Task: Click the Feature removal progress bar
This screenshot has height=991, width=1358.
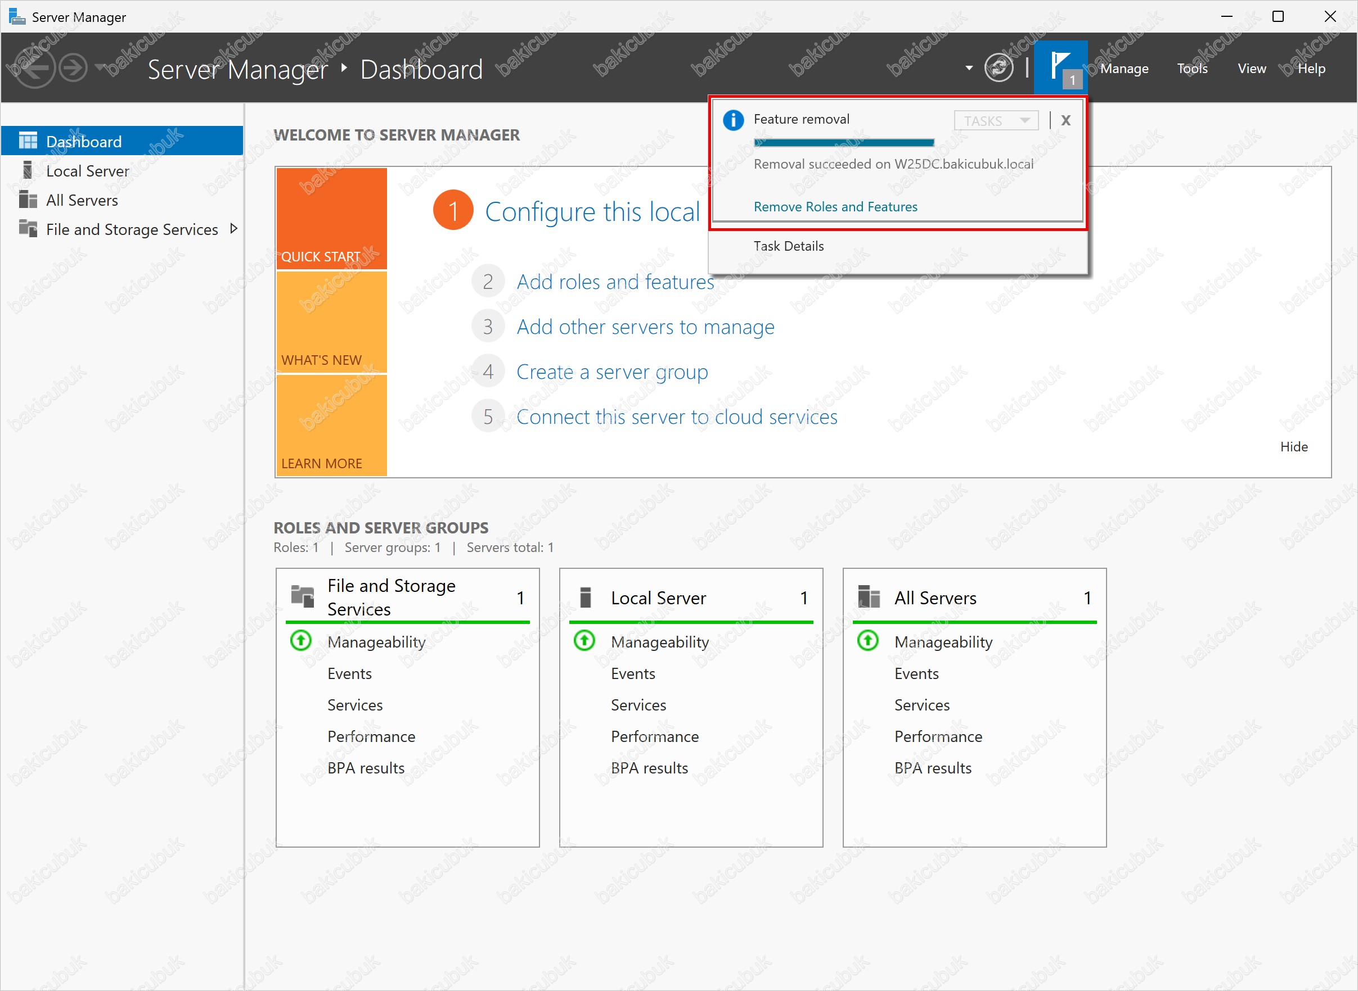Action: 843,142
